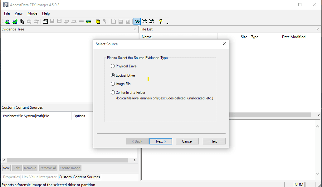
Task: Click Cancel in Select Source dialog
Action: coord(187,141)
